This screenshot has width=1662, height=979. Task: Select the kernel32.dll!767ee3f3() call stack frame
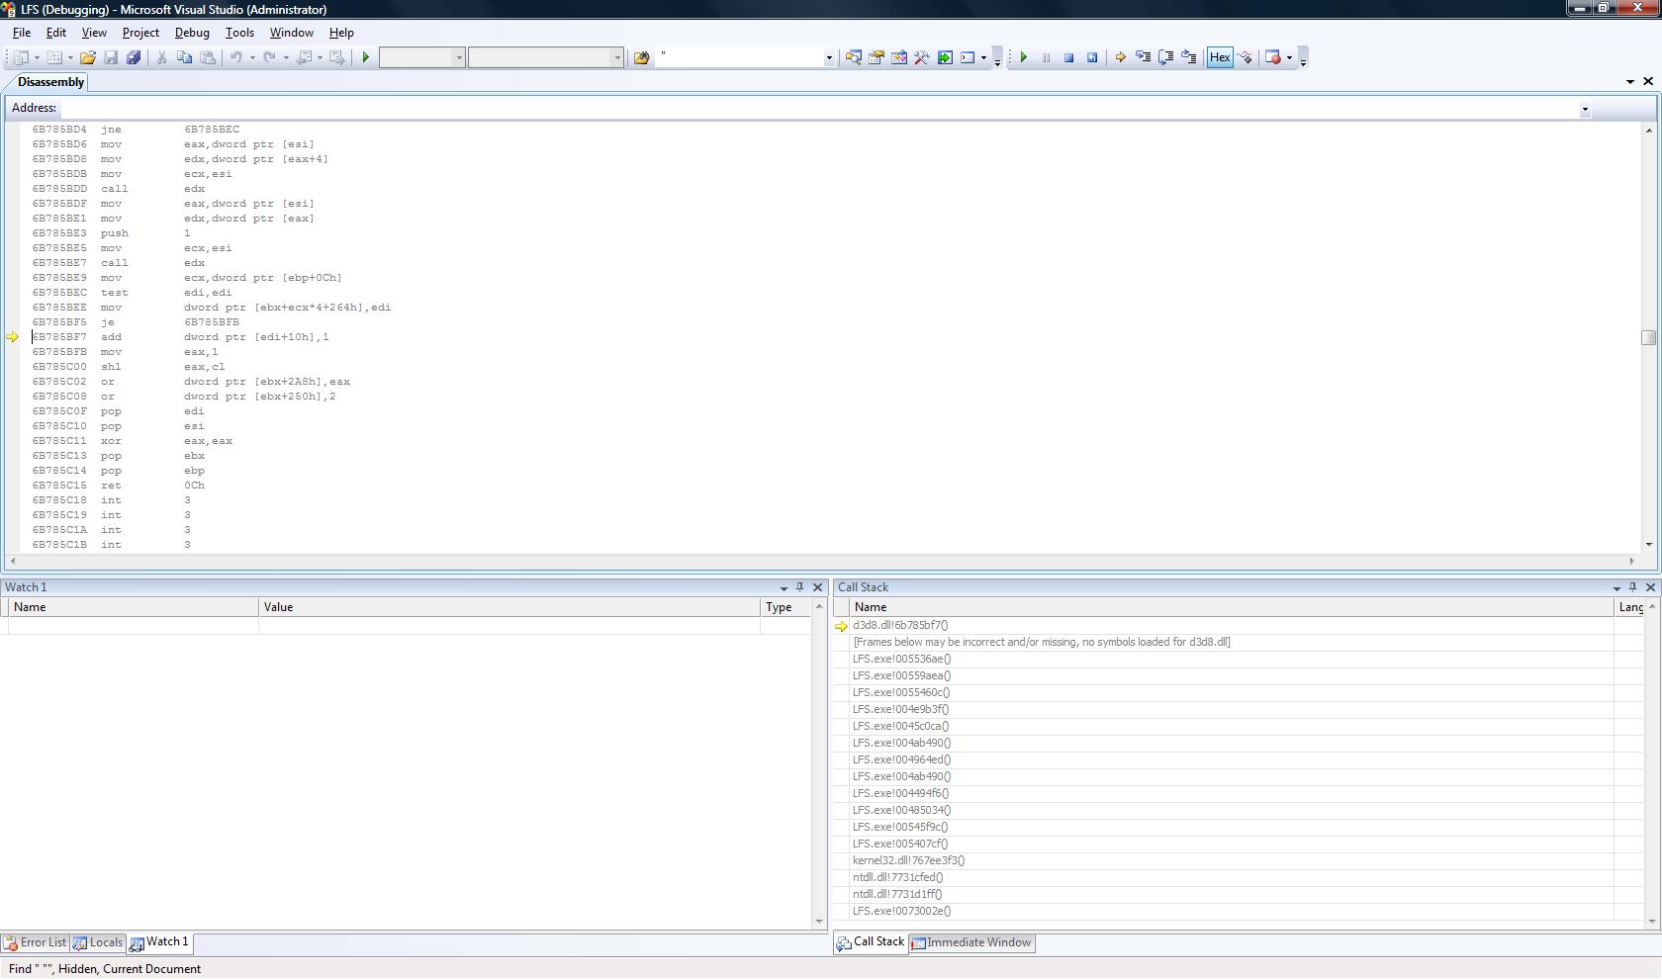(908, 860)
